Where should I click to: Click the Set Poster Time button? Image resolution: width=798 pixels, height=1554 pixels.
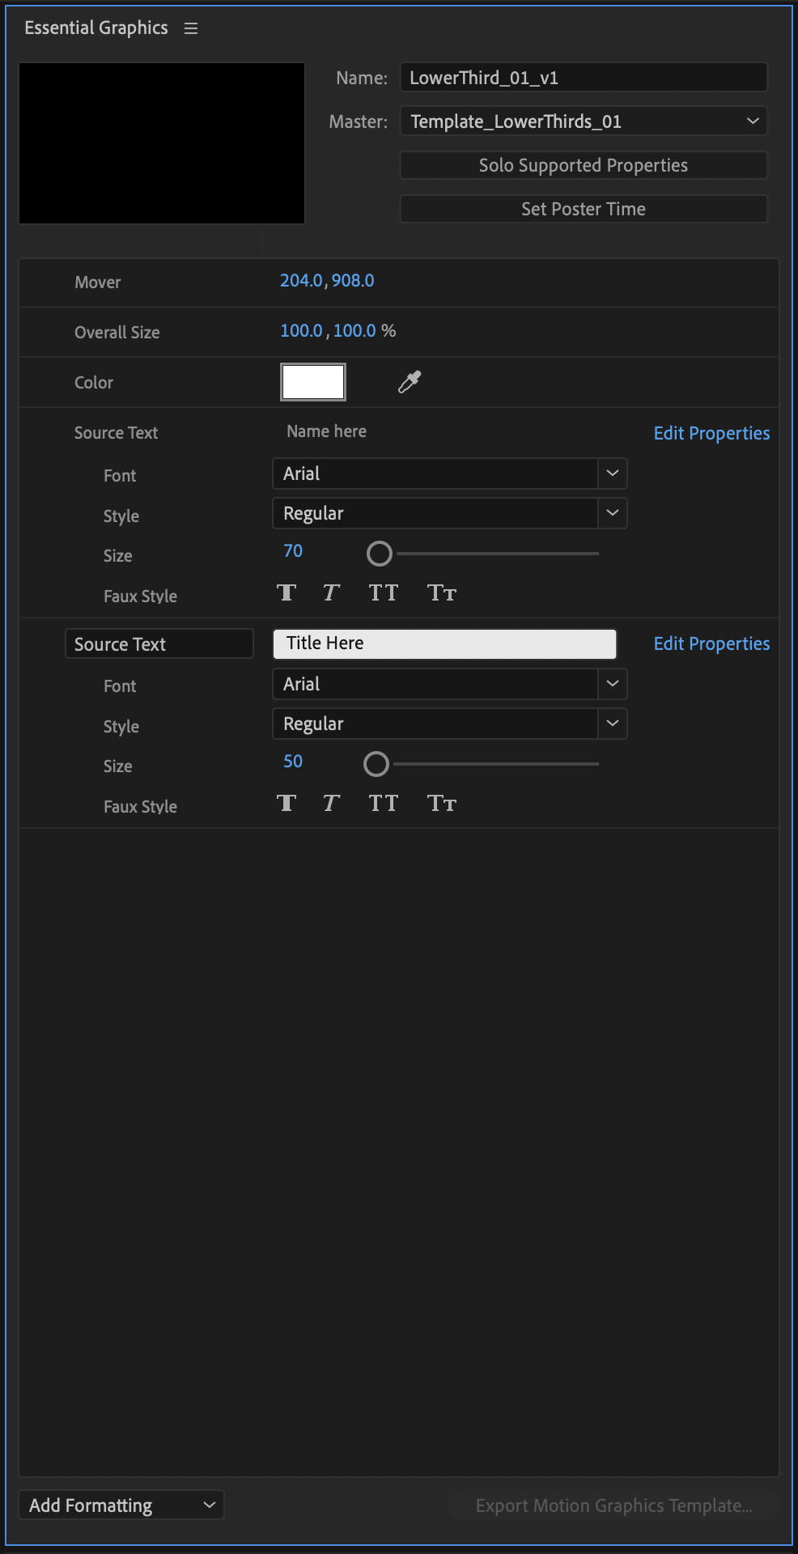(584, 209)
